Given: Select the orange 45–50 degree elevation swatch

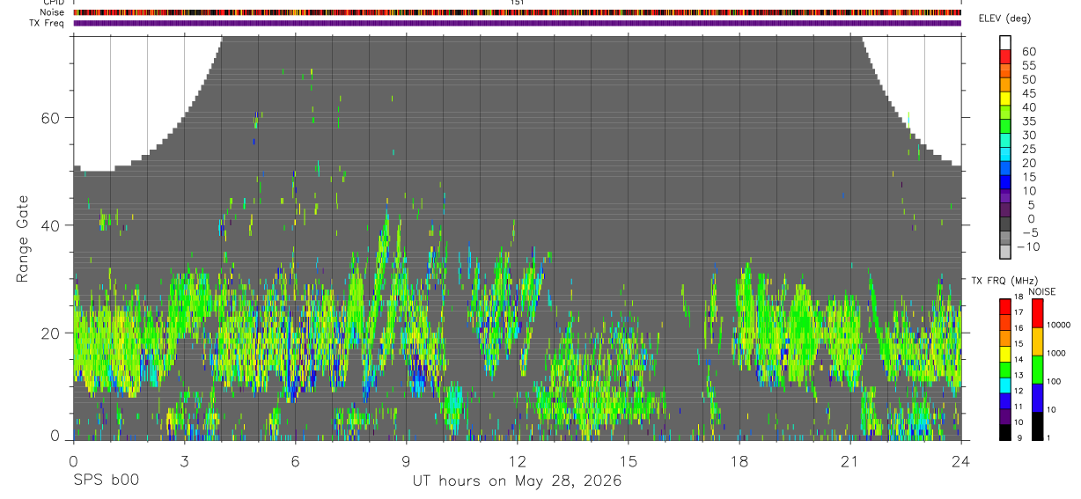Looking at the screenshot, I should point(1005,84).
